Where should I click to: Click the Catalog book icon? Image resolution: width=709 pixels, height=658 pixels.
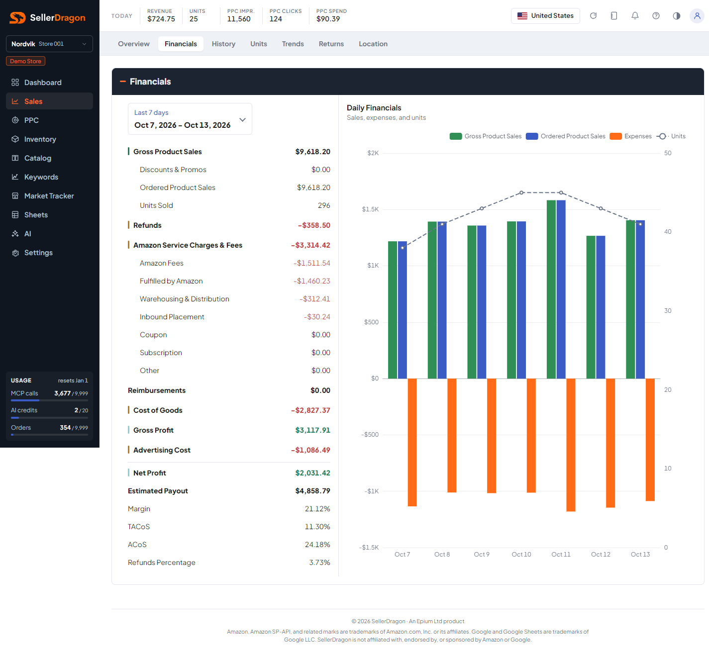pos(15,158)
